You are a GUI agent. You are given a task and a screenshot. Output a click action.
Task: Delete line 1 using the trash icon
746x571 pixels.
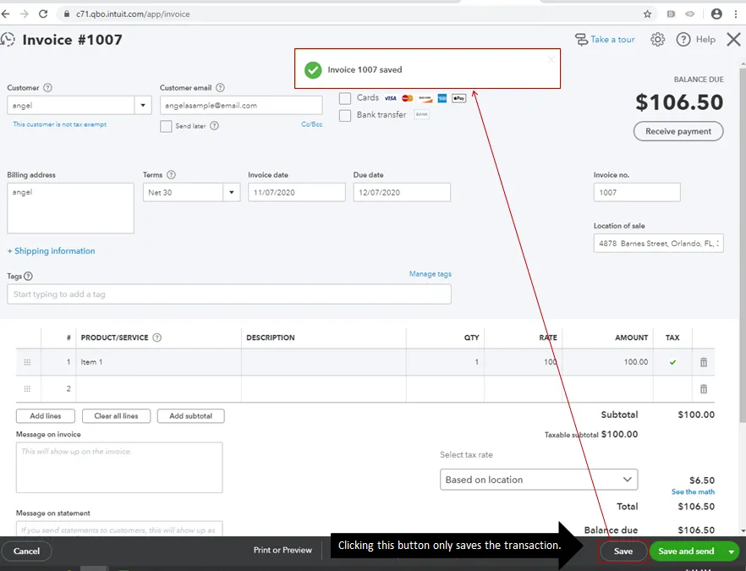pyautogui.click(x=703, y=361)
